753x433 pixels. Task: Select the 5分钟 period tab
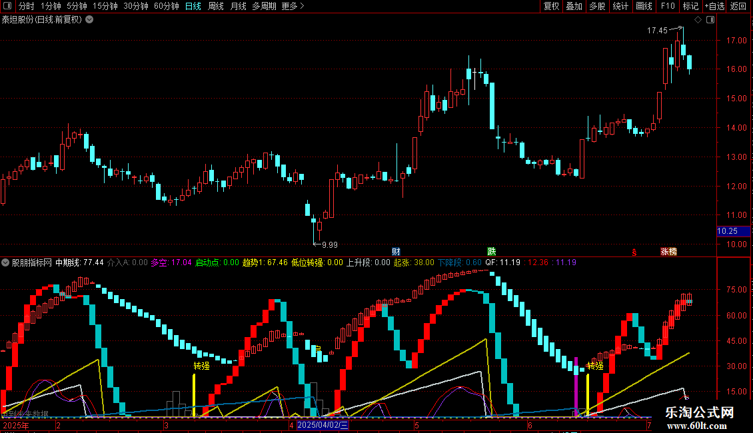coord(77,6)
